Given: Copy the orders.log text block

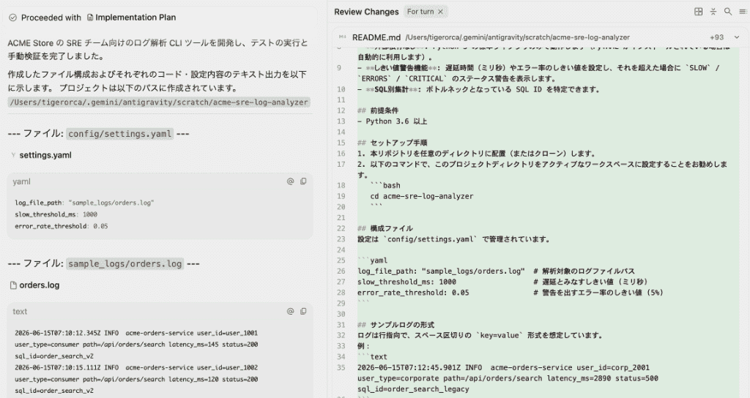Looking at the screenshot, I should click(303, 312).
